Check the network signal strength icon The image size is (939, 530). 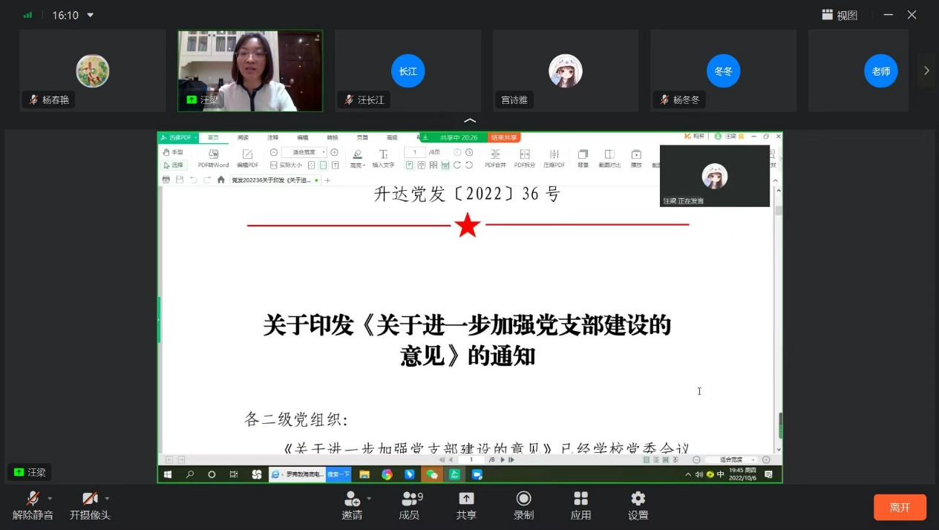coord(28,15)
